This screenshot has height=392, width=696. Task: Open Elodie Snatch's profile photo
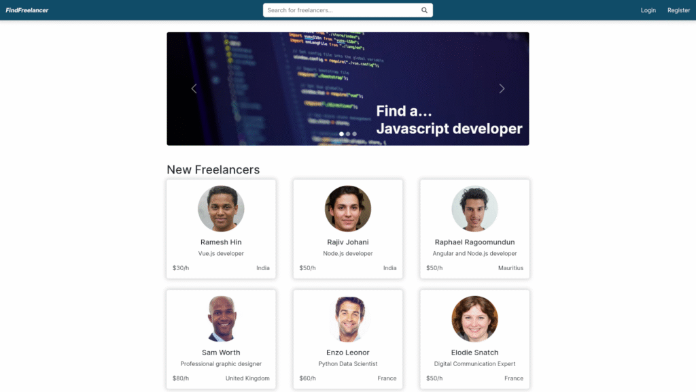474,318
